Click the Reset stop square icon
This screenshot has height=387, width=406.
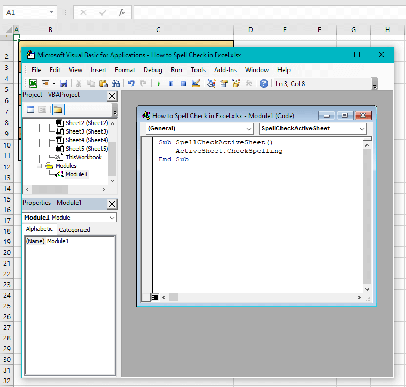[183, 83]
